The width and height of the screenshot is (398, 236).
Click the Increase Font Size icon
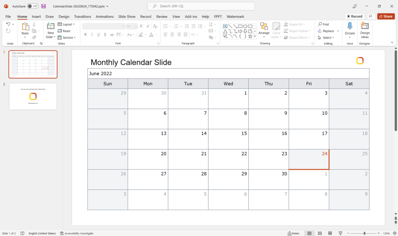pyautogui.click(x=141, y=25)
